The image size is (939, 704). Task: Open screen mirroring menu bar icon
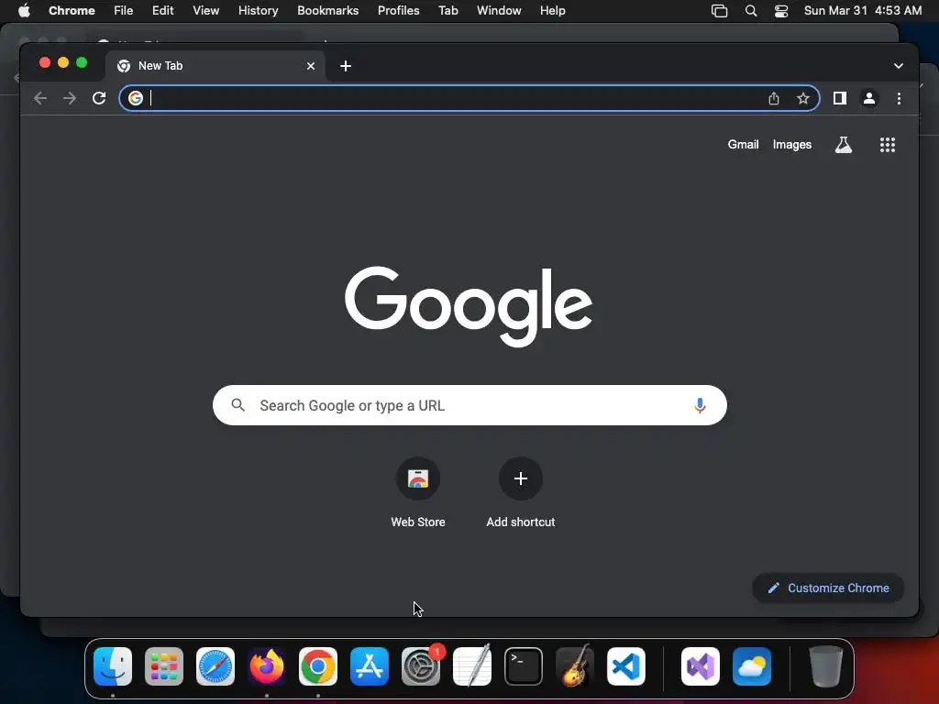[719, 11]
